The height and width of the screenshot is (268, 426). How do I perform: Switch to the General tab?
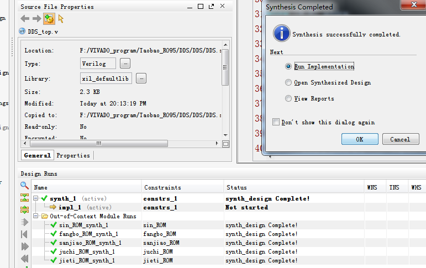38,155
